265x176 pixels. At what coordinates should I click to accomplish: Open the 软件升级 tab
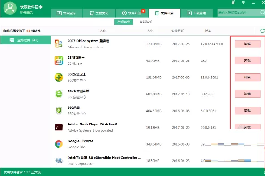(132, 13)
